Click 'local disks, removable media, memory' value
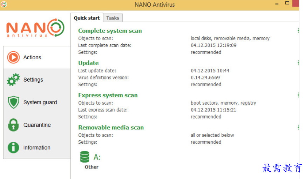Screen dimensions: 305x179 [230, 38]
